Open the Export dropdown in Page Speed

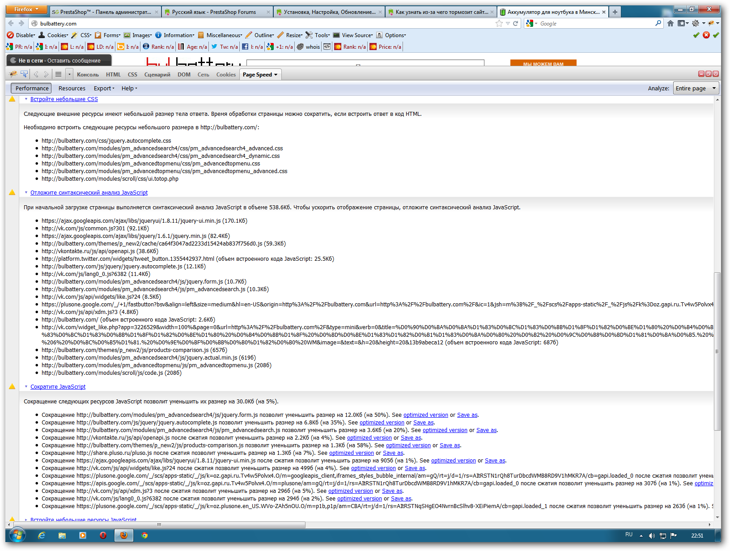[x=104, y=88]
